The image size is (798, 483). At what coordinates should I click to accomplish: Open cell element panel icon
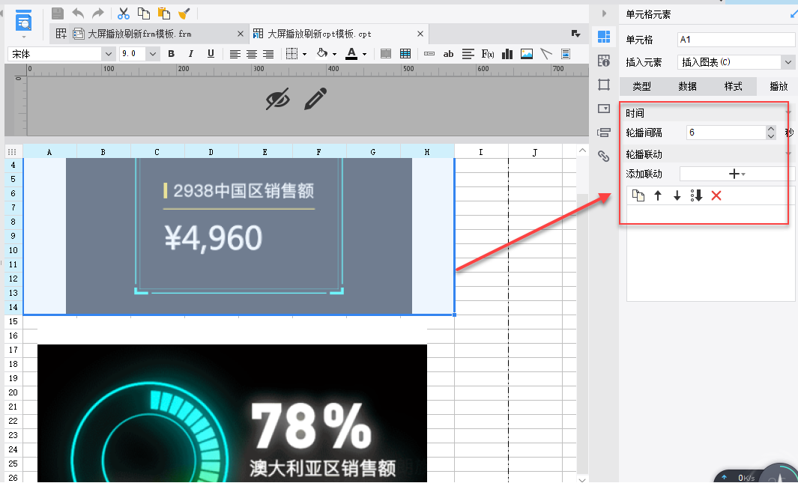[604, 37]
